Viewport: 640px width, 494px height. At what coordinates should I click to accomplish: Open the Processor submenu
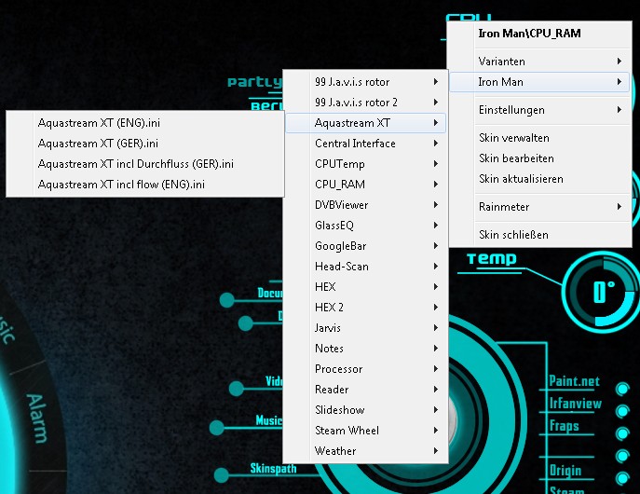366,369
